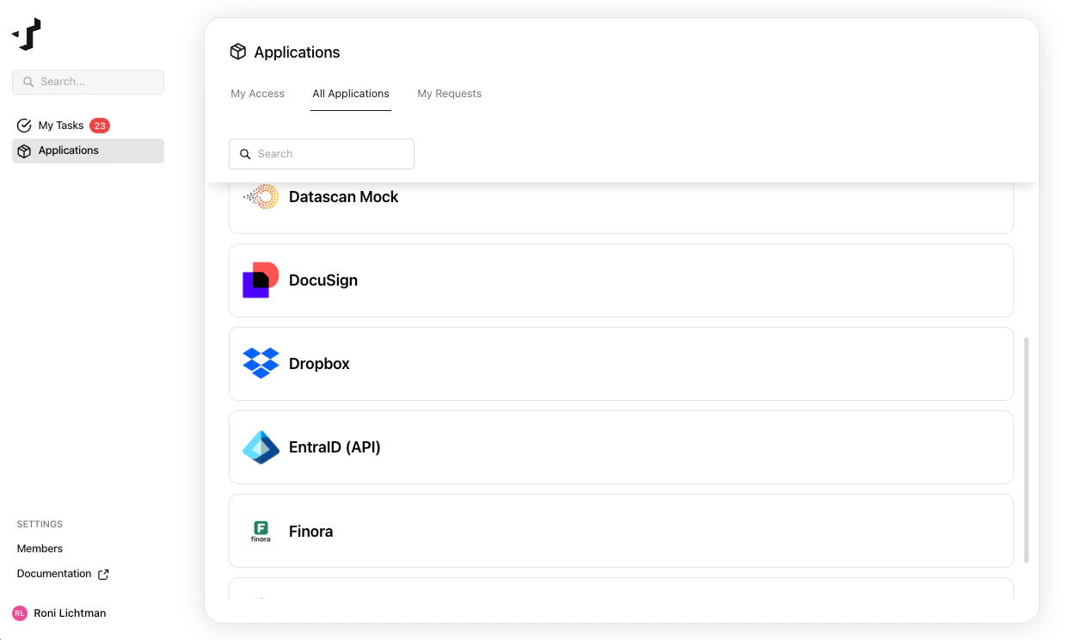The height and width of the screenshot is (640, 1069).
Task: Click the Finora name text
Action: click(x=310, y=532)
